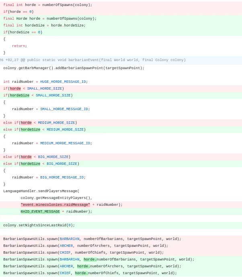Click added line 'final int hordeSize = horde.hordeSize;'

tap(121, 25)
